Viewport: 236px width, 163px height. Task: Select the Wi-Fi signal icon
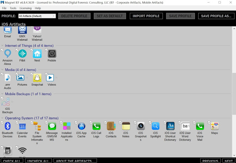[22, 150]
